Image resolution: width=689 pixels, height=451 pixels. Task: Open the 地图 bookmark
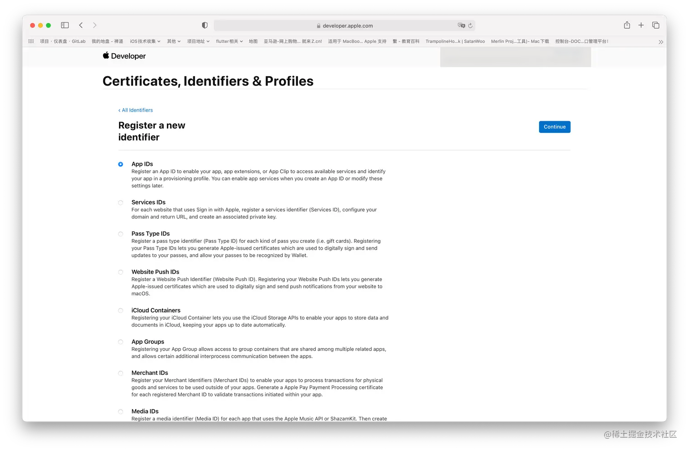(x=253, y=41)
